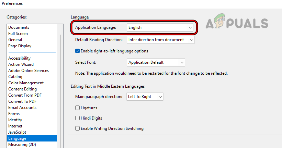Select Content Editing category

point(22,89)
